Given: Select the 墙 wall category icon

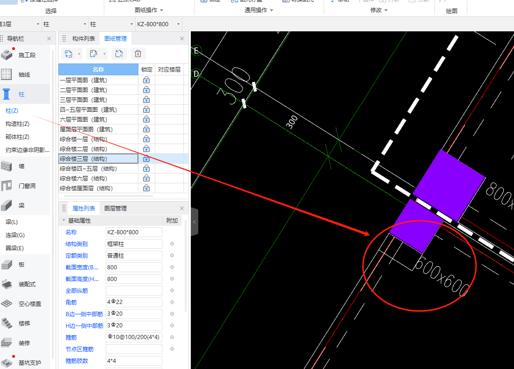Looking at the screenshot, I should [7, 166].
